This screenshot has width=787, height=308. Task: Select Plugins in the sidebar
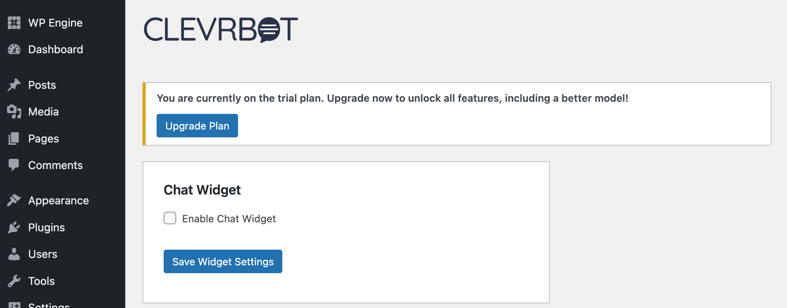[x=47, y=227]
